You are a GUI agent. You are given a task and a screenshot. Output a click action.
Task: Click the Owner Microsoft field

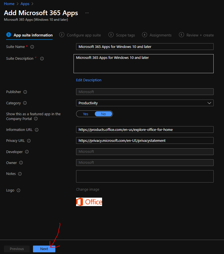pyautogui.click(x=145, y=163)
